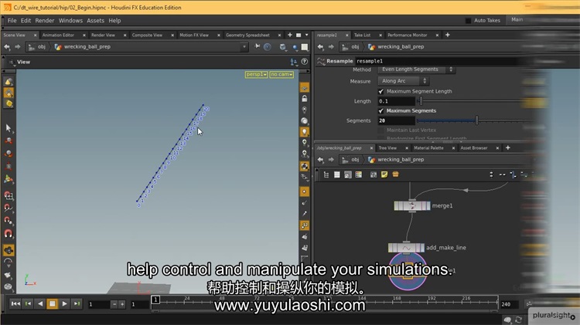
Task: Open the Main desktop dropdown
Action: pos(517,19)
